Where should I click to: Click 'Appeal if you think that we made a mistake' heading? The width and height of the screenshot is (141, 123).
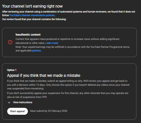coord(44,76)
